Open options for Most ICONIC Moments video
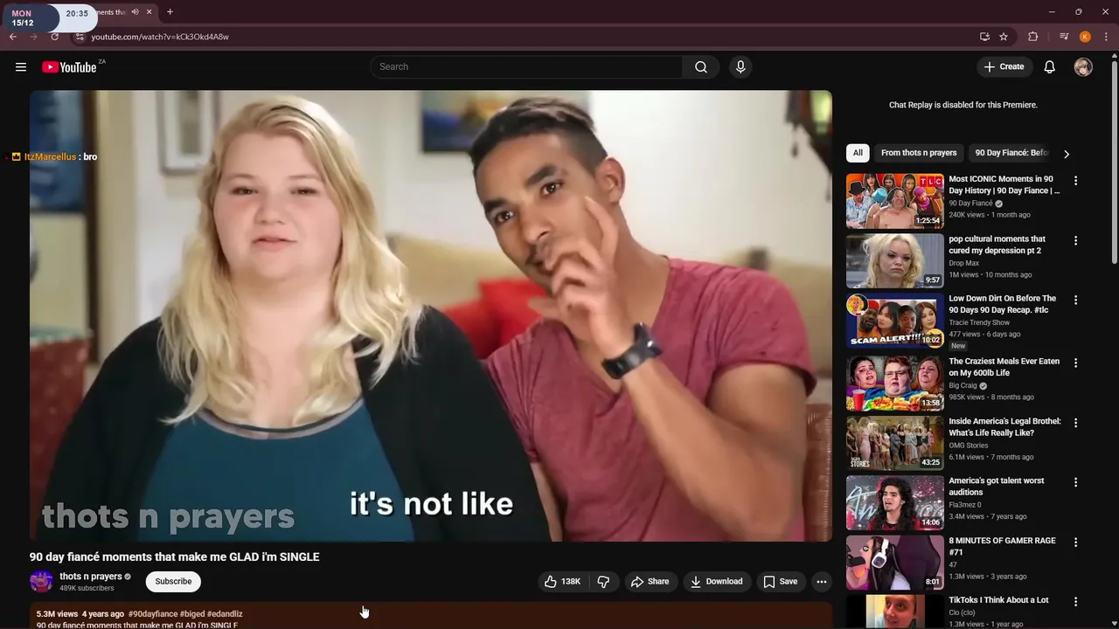 [x=1076, y=181]
